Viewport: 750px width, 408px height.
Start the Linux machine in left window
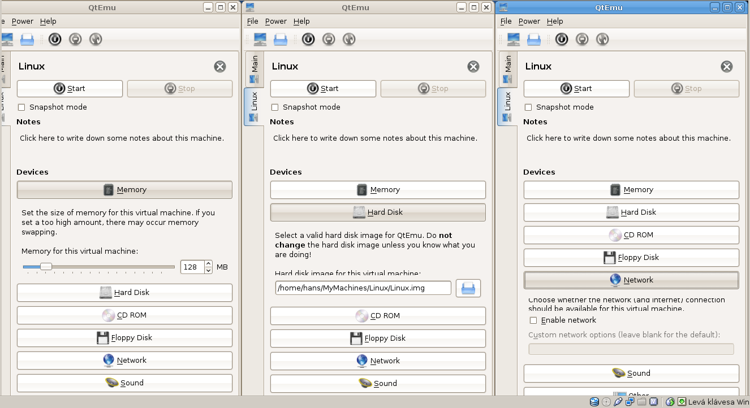pos(70,89)
